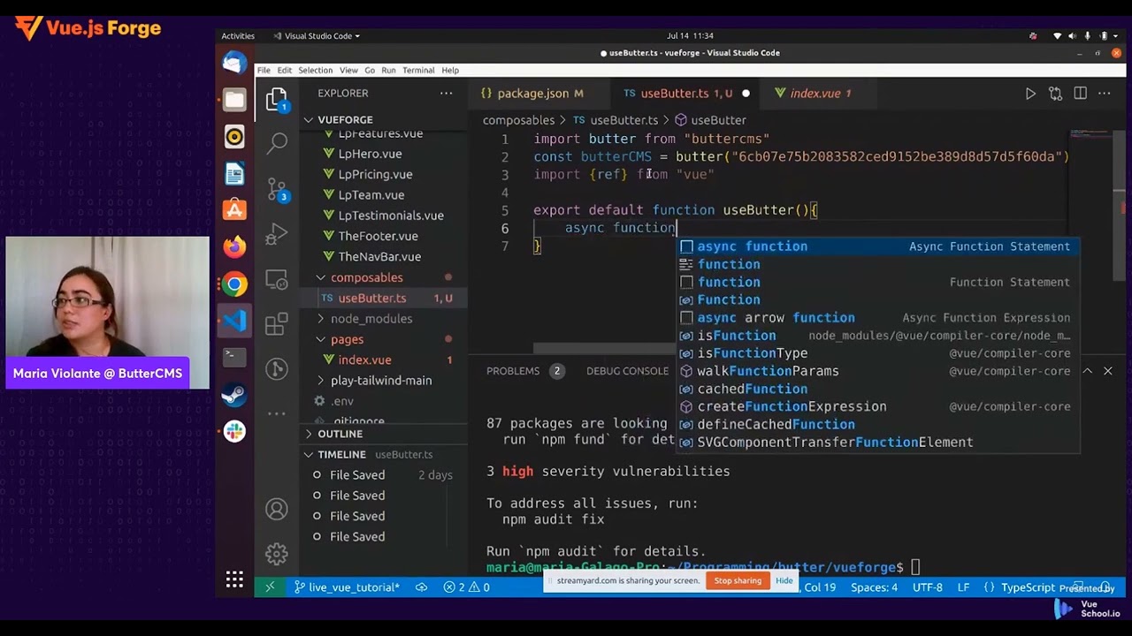Image resolution: width=1132 pixels, height=636 pixels.
Task: Split the editor to the right
Action: 1080,93
